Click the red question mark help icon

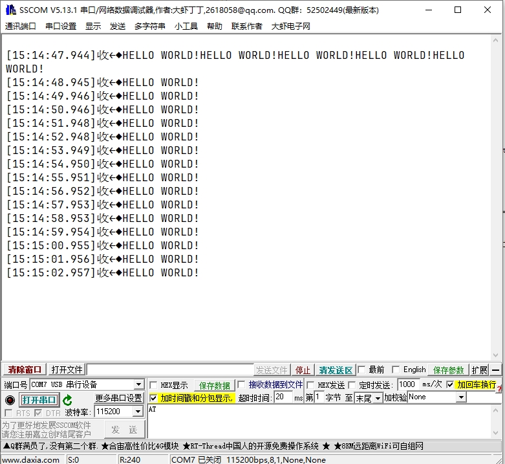pyautogui.click(x=499, y=389)
